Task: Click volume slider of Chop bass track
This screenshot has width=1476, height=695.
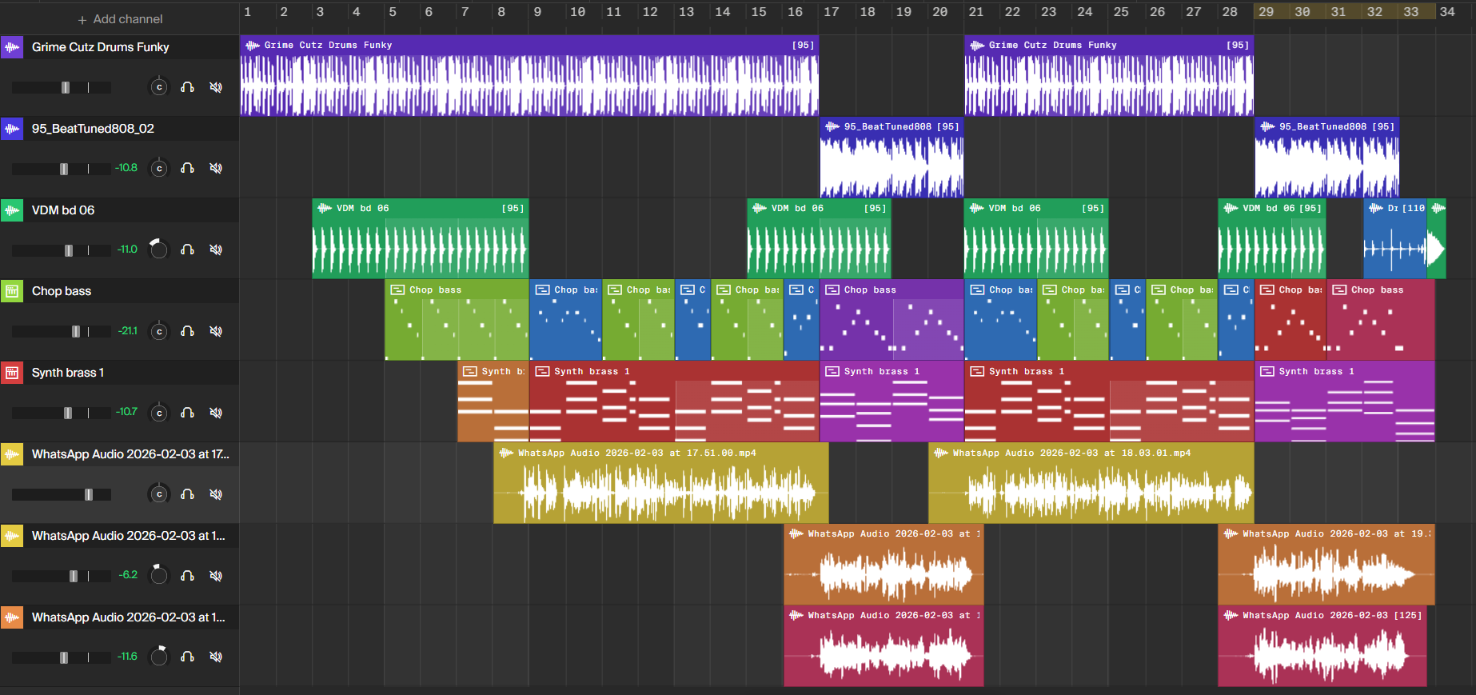Action: tap(76, 331)
